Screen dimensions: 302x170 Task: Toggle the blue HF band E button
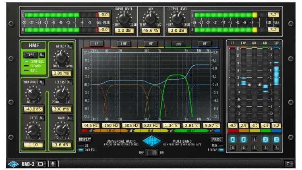point(276,139)
